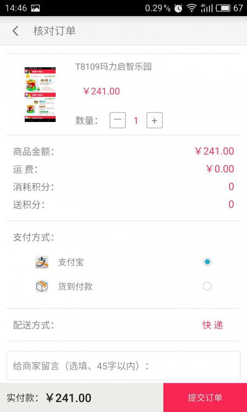The height and width of the screenshot is (412, 247).
Task: Click the 配送方式 row label
Action: [34, 325]
